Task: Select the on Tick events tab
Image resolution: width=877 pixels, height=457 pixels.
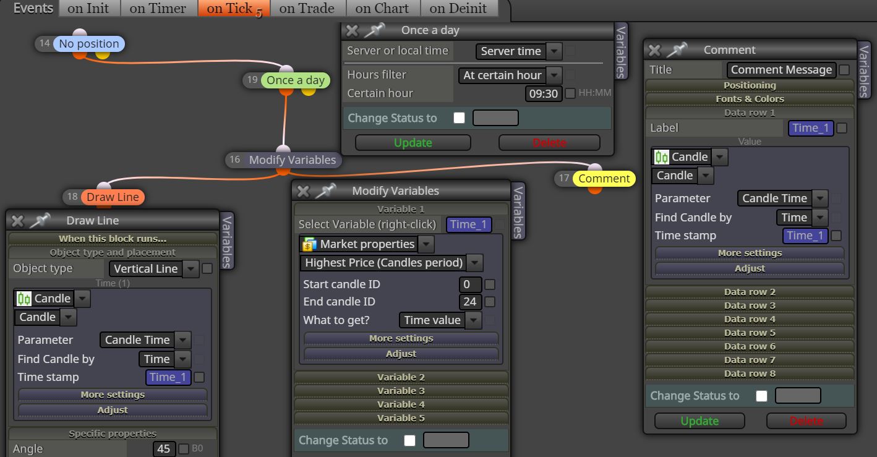Action: [234, 8]
